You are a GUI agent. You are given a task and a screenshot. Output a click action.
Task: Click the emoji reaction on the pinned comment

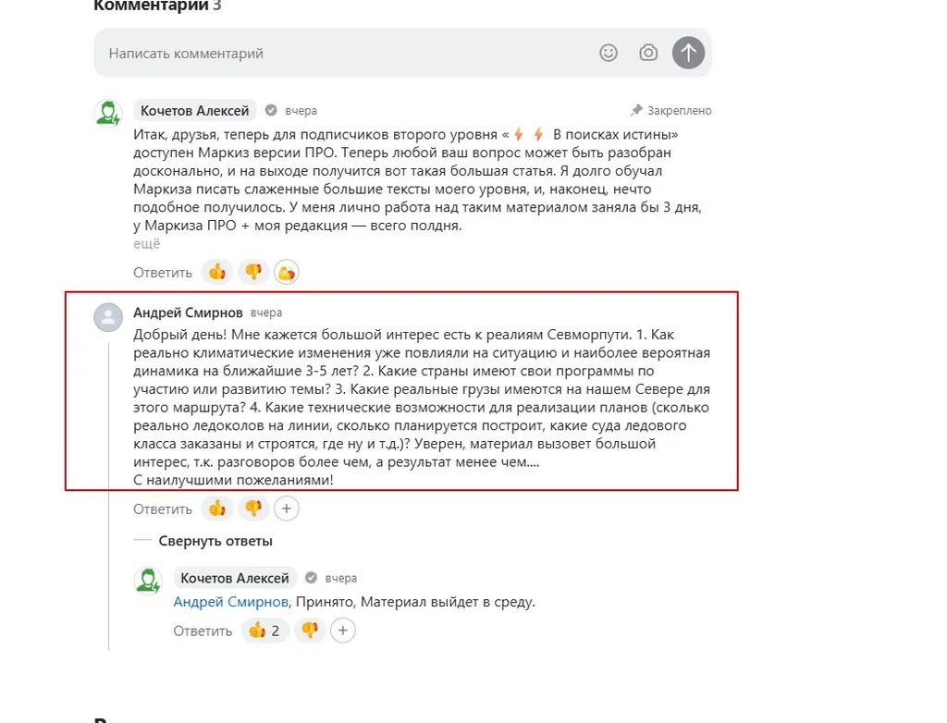point(287,272)
